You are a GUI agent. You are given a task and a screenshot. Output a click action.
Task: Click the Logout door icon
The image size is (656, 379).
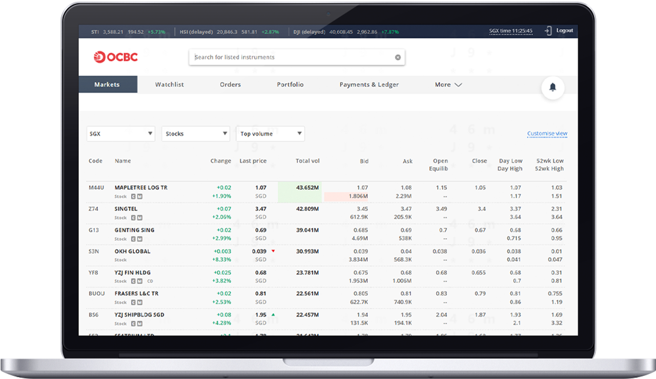[548, 31]
